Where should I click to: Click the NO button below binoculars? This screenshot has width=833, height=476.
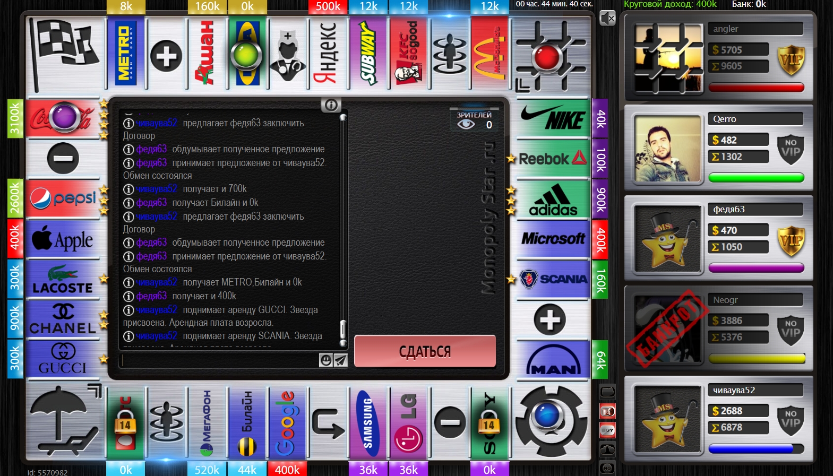[x=607, y=468]
